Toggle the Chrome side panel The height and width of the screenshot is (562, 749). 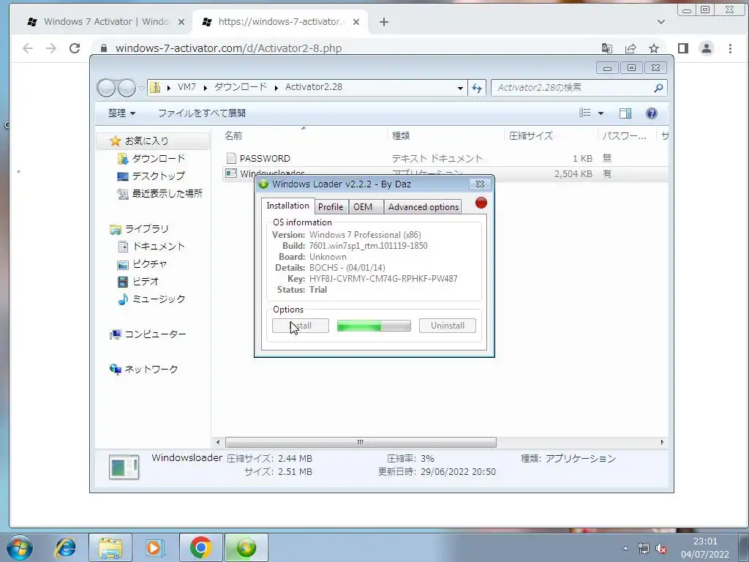pyautogui.click(x=683, y=48)
